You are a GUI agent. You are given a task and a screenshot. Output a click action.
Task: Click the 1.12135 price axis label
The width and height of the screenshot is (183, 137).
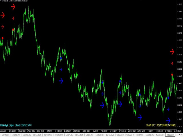[x=180, y=126]
